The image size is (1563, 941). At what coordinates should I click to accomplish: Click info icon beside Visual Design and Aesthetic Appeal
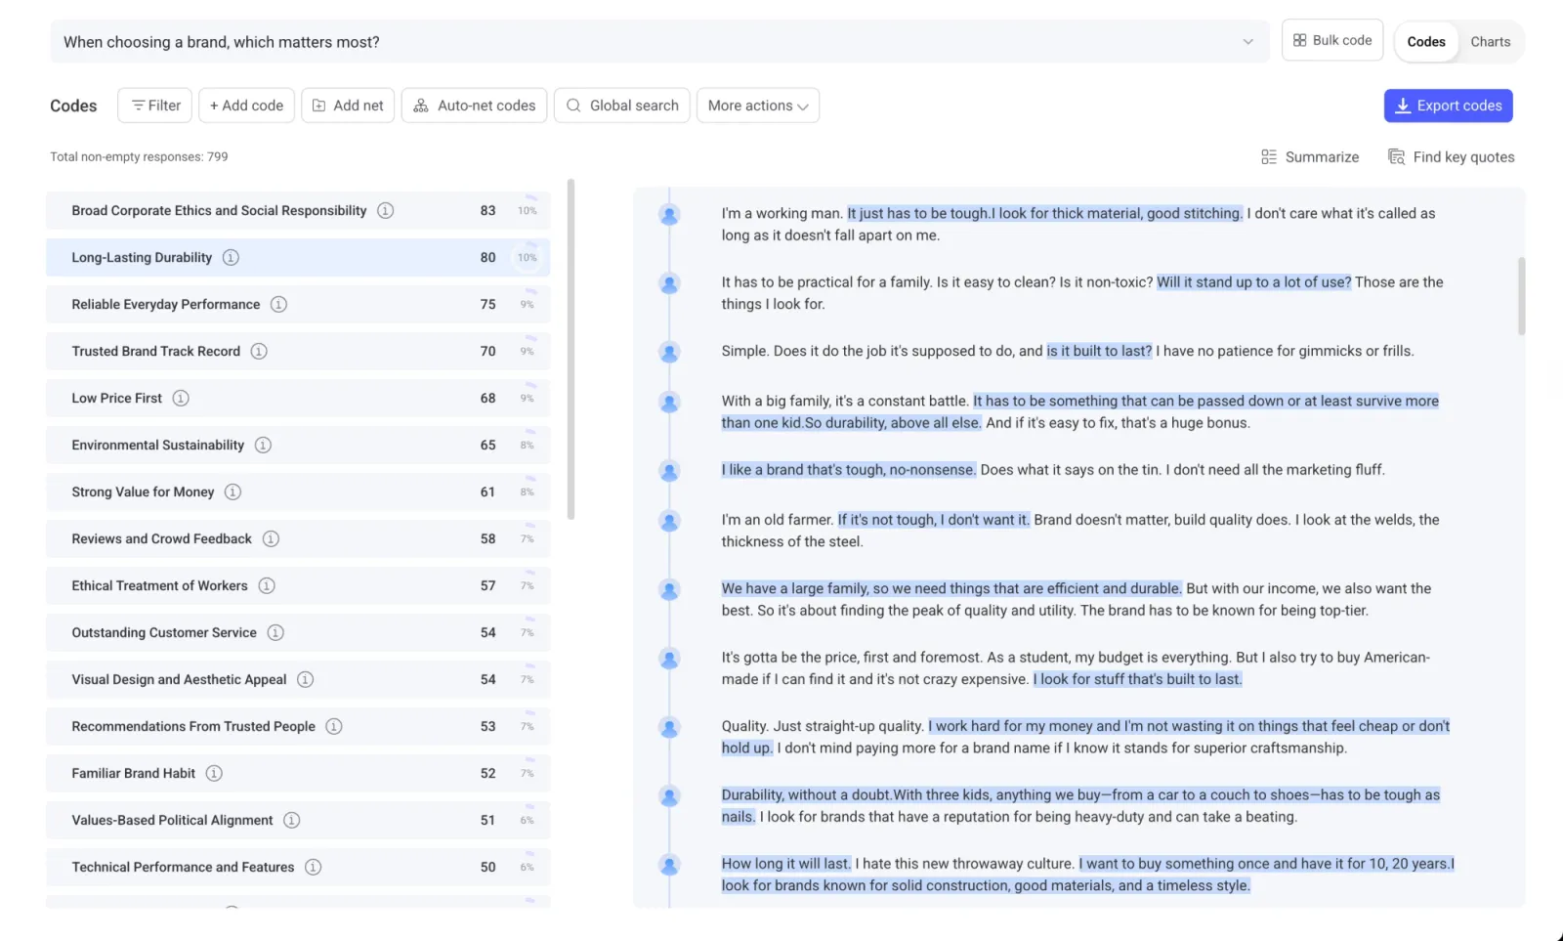306,679
